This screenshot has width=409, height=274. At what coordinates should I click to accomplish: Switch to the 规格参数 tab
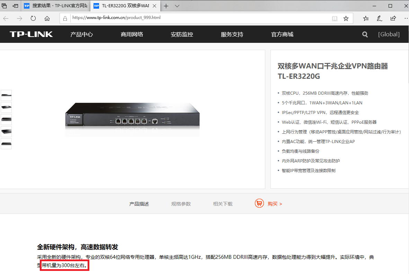coord(181,204)
